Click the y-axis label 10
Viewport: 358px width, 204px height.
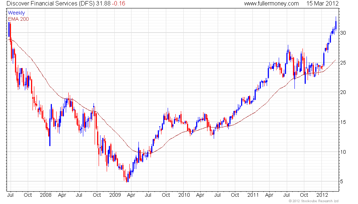pyautogui.click(x=343, y=152)
